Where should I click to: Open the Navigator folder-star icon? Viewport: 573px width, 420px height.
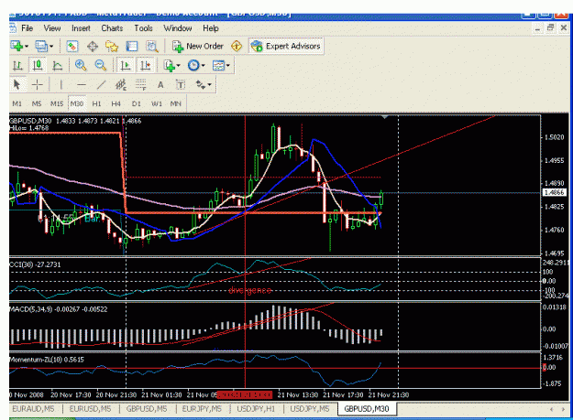tap(112, 47)
